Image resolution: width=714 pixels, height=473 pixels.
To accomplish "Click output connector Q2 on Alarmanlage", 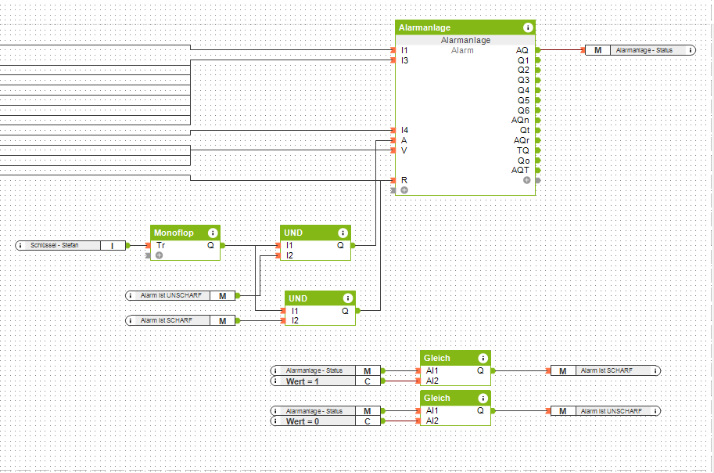I will (x=538, y=70).
